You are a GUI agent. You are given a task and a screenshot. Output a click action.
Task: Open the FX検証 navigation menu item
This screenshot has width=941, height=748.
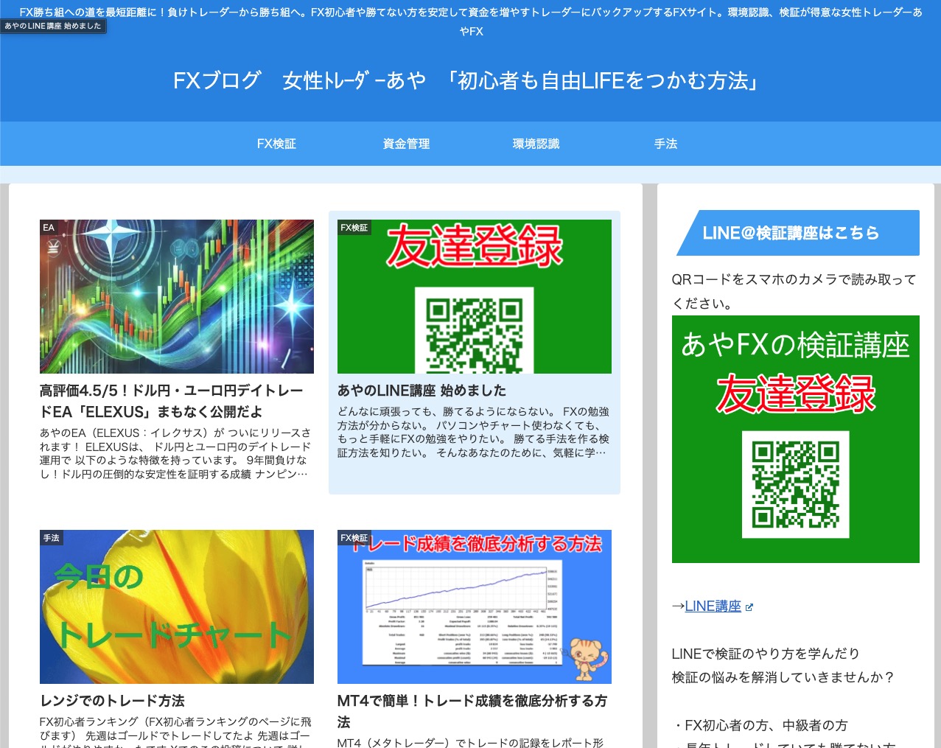point(276,144)
